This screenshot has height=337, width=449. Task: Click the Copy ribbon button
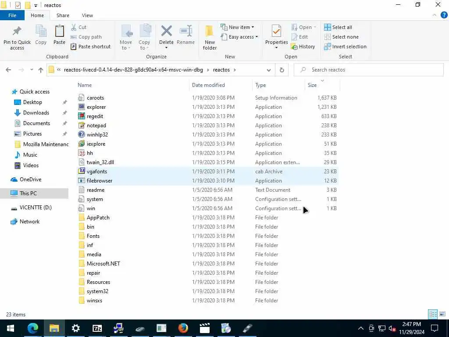41,35
